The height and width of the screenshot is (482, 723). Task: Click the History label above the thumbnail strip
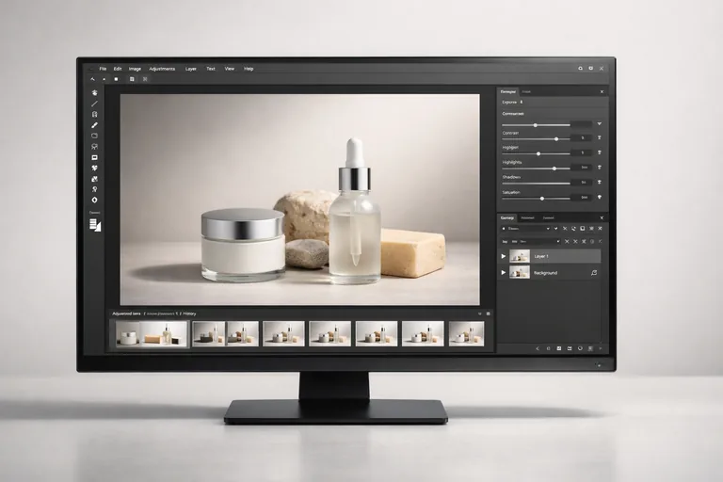[189, 313]
